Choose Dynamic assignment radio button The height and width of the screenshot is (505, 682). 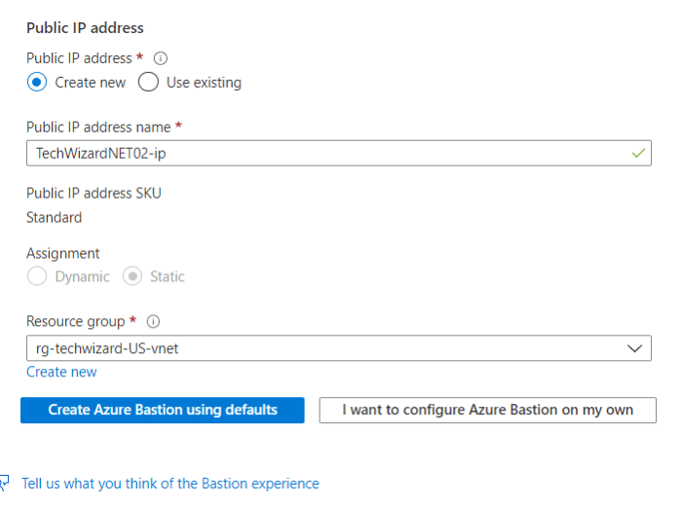tap(37, 276)
